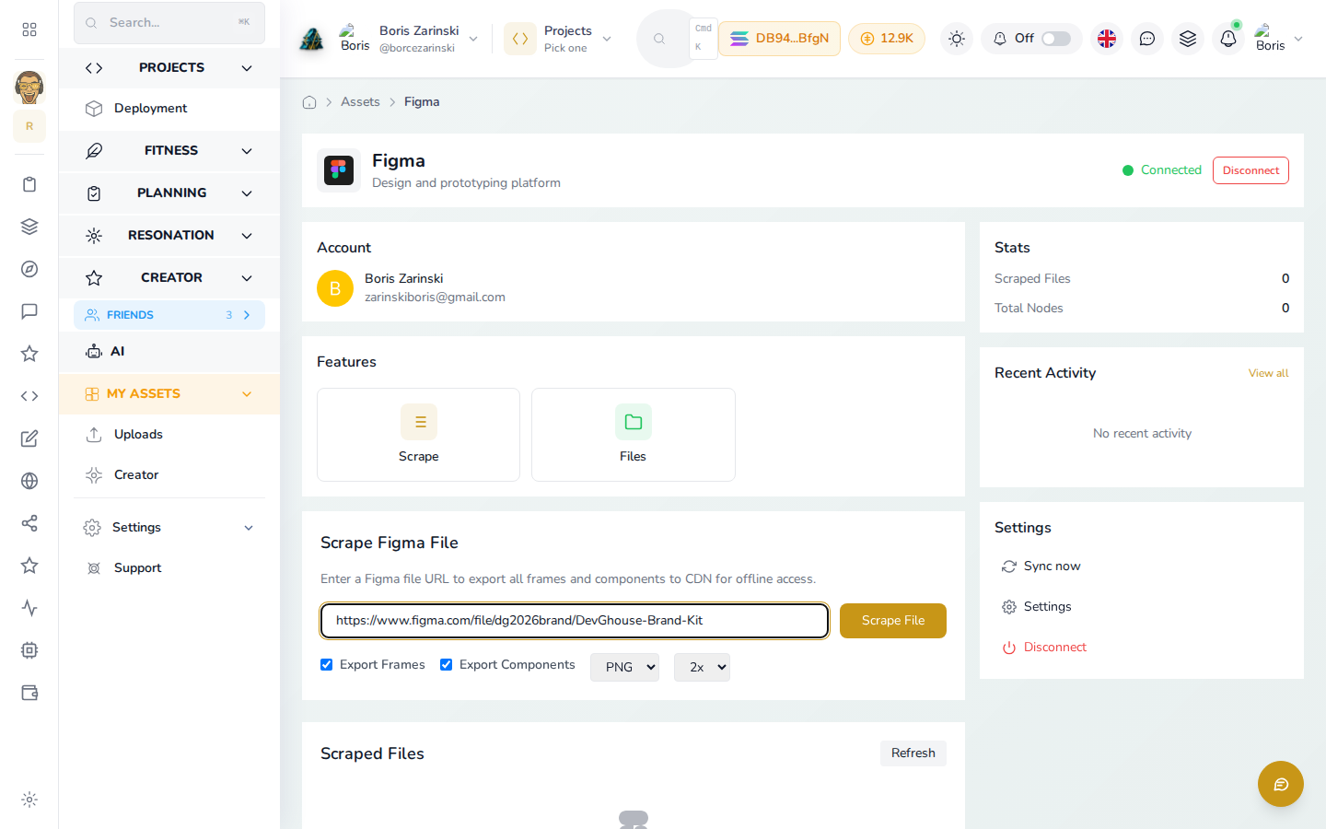Toggle the Off notification switch
Screen dimensions: 1326x829
coord(1056,39)
